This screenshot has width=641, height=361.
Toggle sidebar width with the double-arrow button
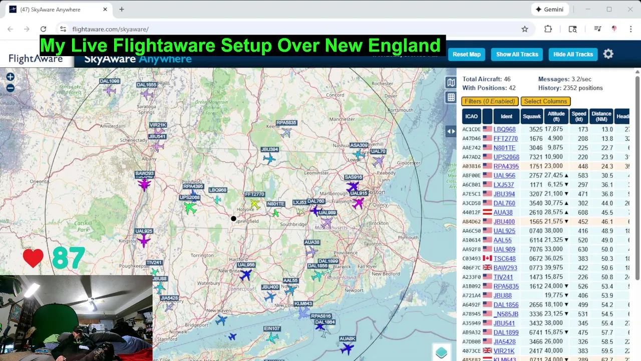451,131
